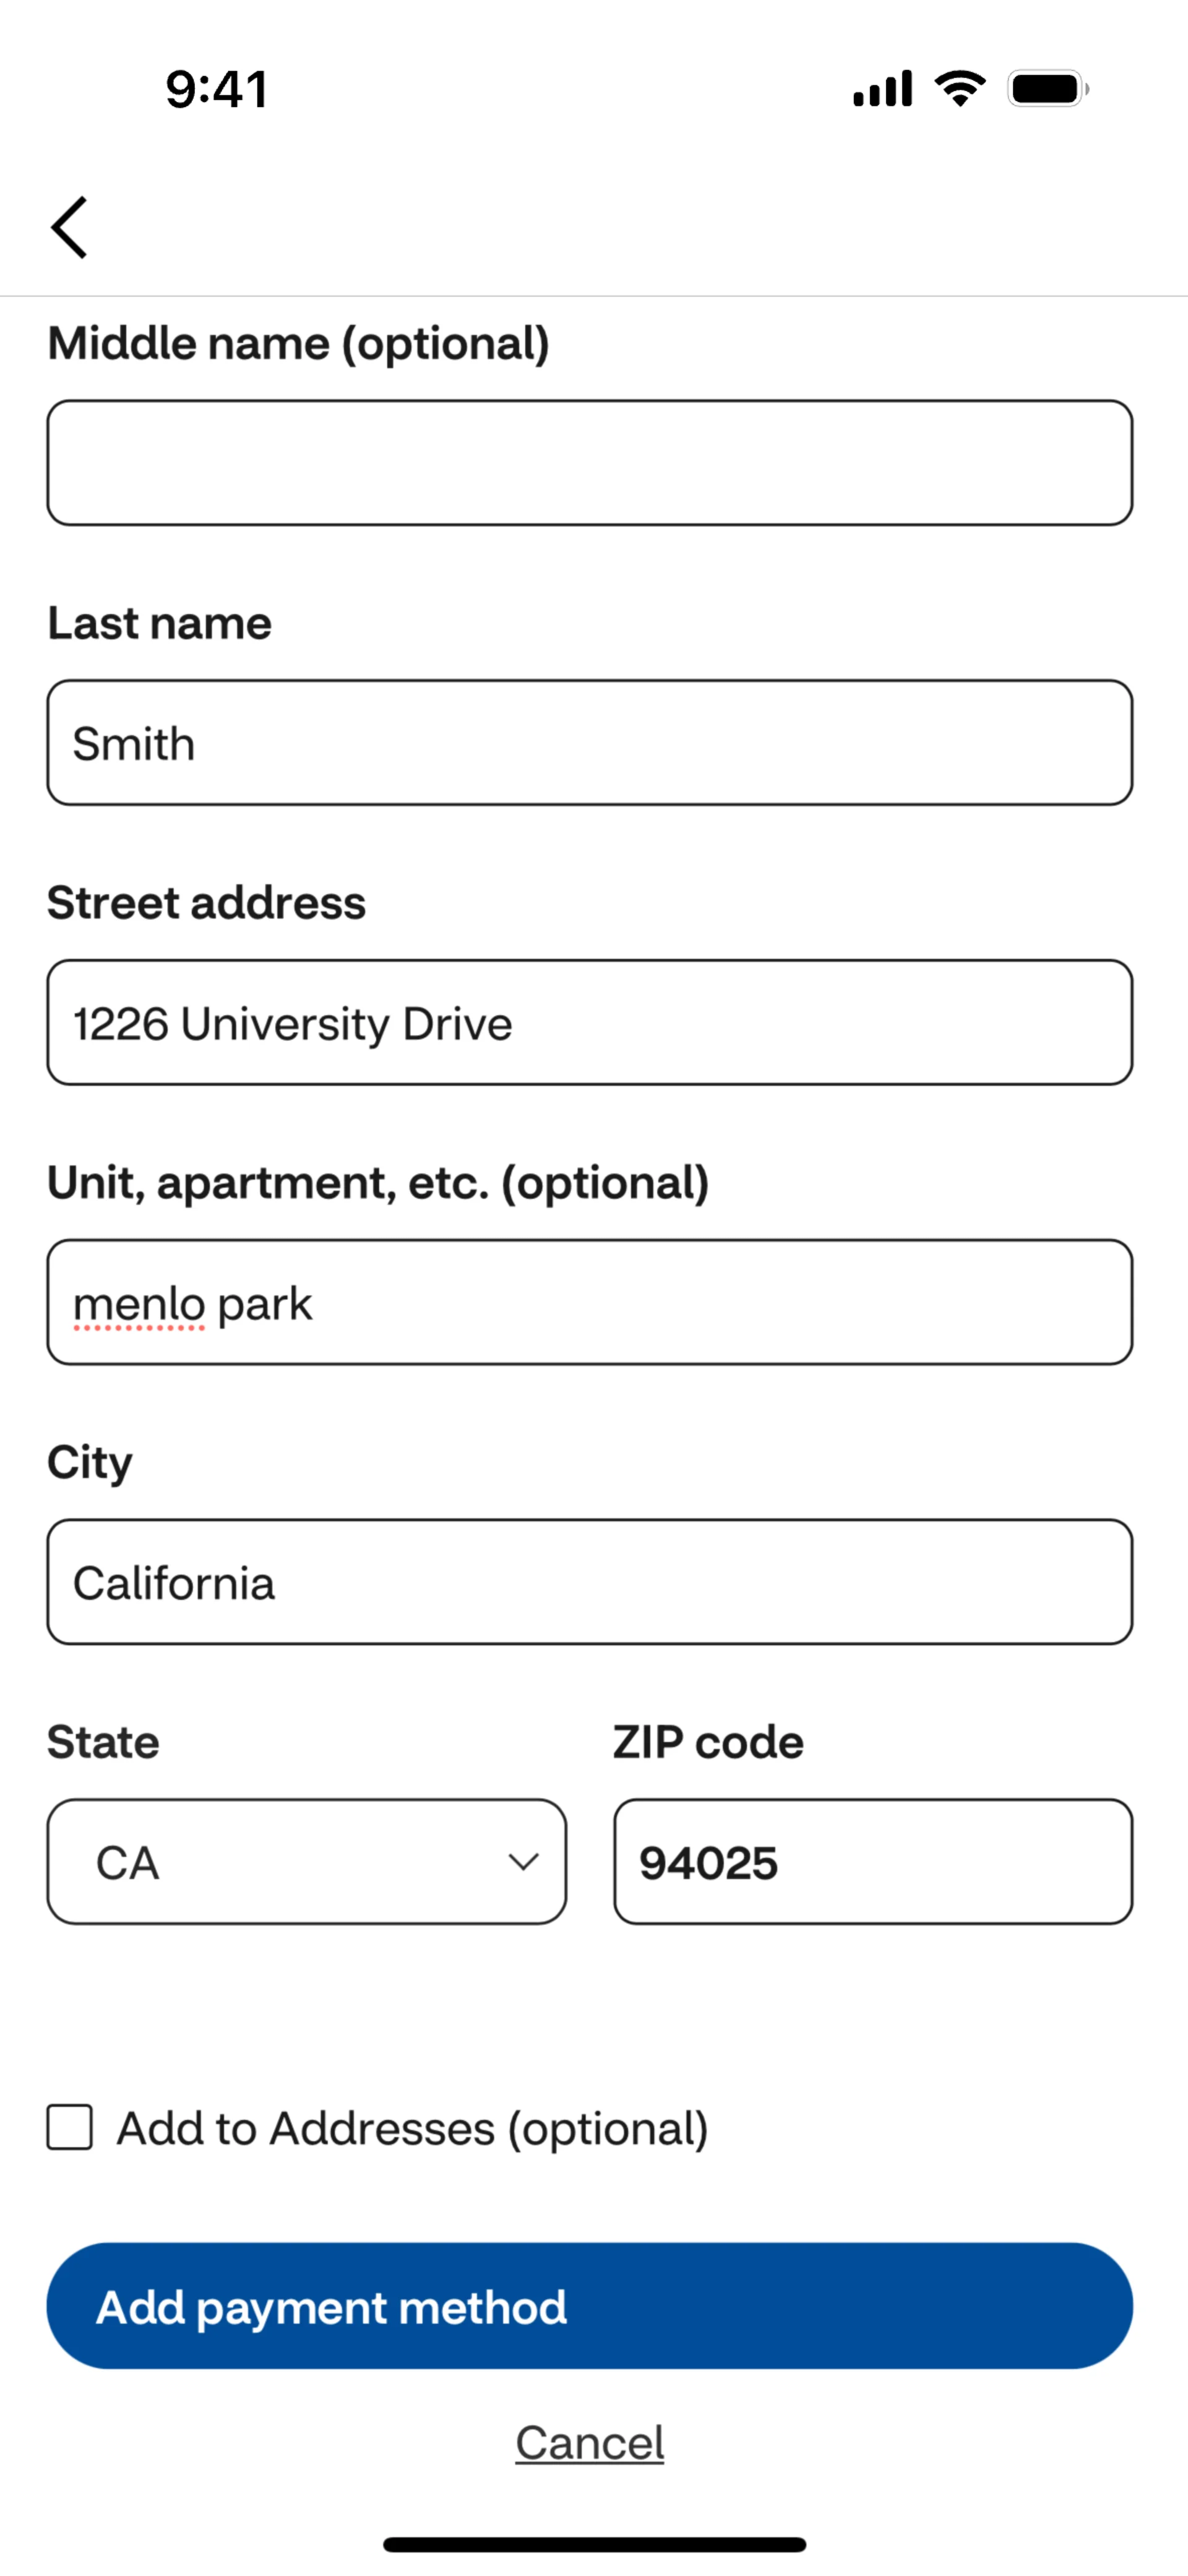Tap the battery indicator icon
Viewport: 1188px width, 2576px height.
pyautogui.click(x=1047, y=89)
